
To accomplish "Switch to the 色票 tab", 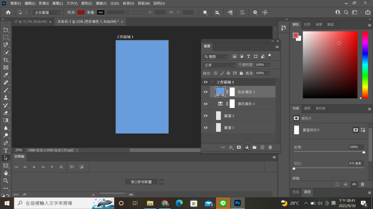I will (x=307, y=24).
